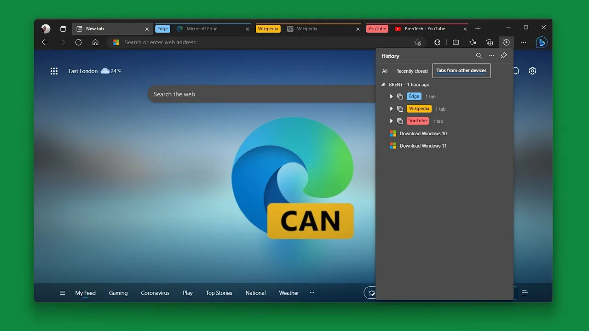Switch to the All history tab
The image size is (589, 331).
click(385, 71)
